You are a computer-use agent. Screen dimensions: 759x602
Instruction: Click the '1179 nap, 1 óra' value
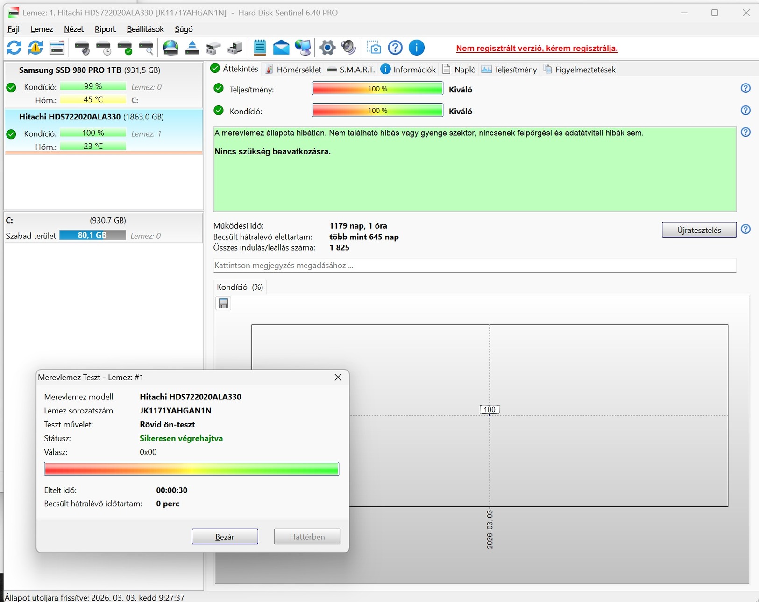click(358, 226)
